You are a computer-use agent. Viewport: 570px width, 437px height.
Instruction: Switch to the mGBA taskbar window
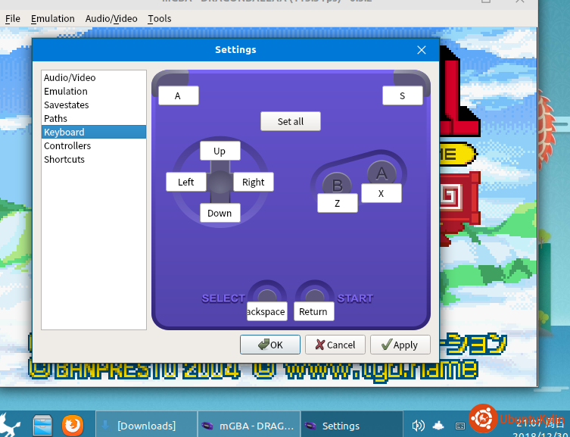249,425
